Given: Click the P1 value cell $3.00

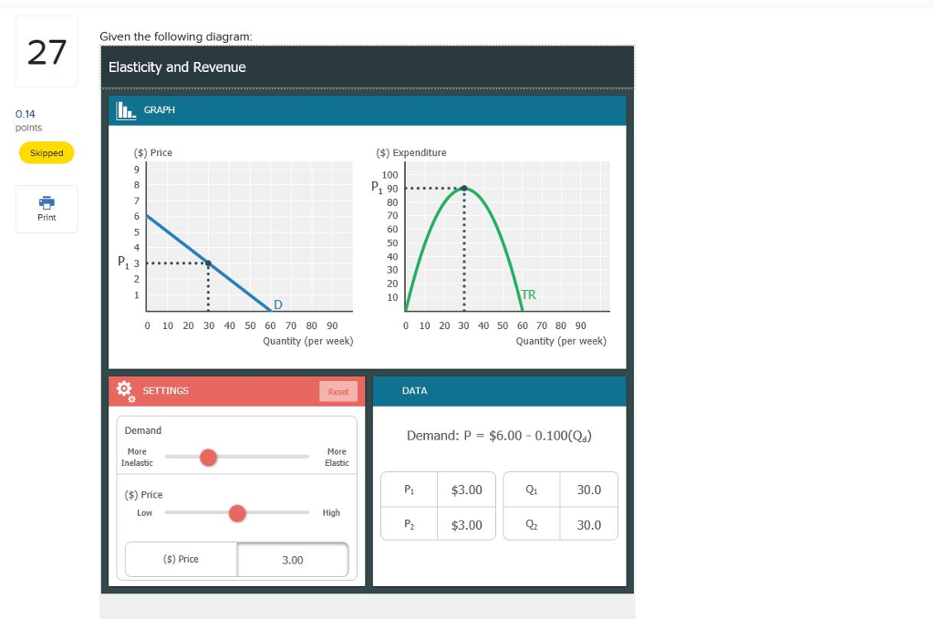Looking at the screenshot, I should [x=466, y=490].
